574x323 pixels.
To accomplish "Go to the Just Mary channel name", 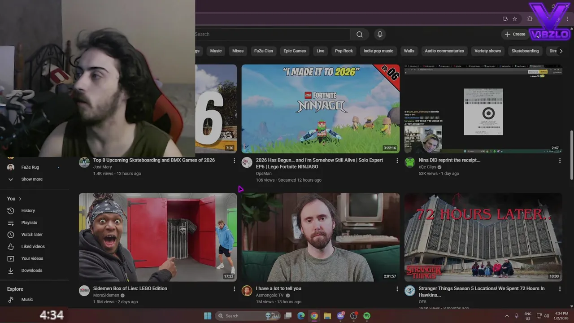I will (102, 167).
